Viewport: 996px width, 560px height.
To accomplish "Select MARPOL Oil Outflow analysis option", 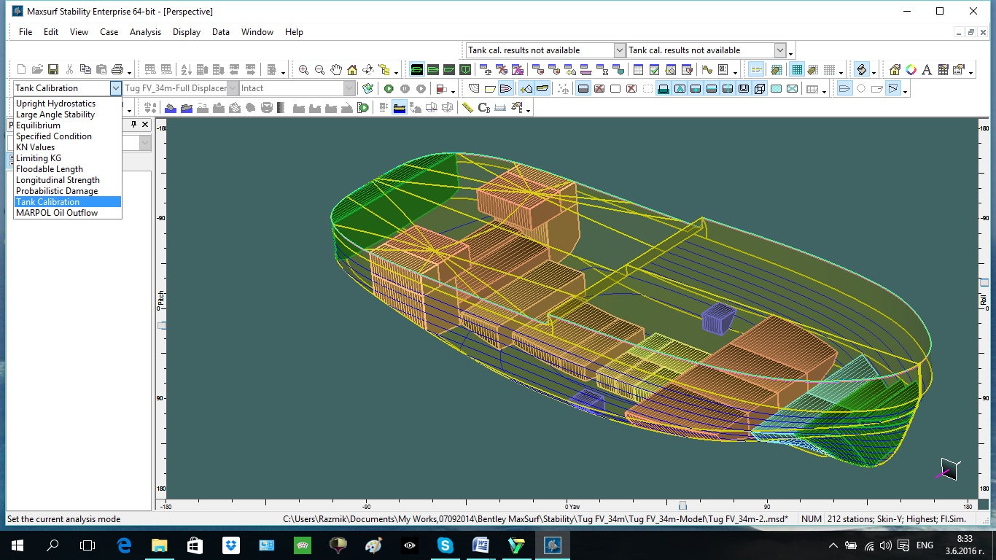I will [x=57, y=213].
